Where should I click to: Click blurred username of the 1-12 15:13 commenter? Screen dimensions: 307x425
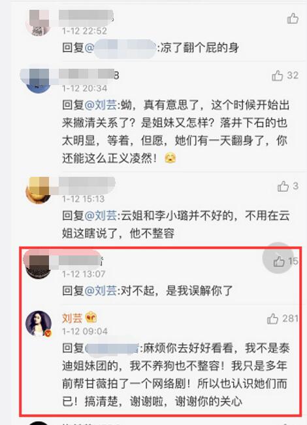click(x=86, y=184)
